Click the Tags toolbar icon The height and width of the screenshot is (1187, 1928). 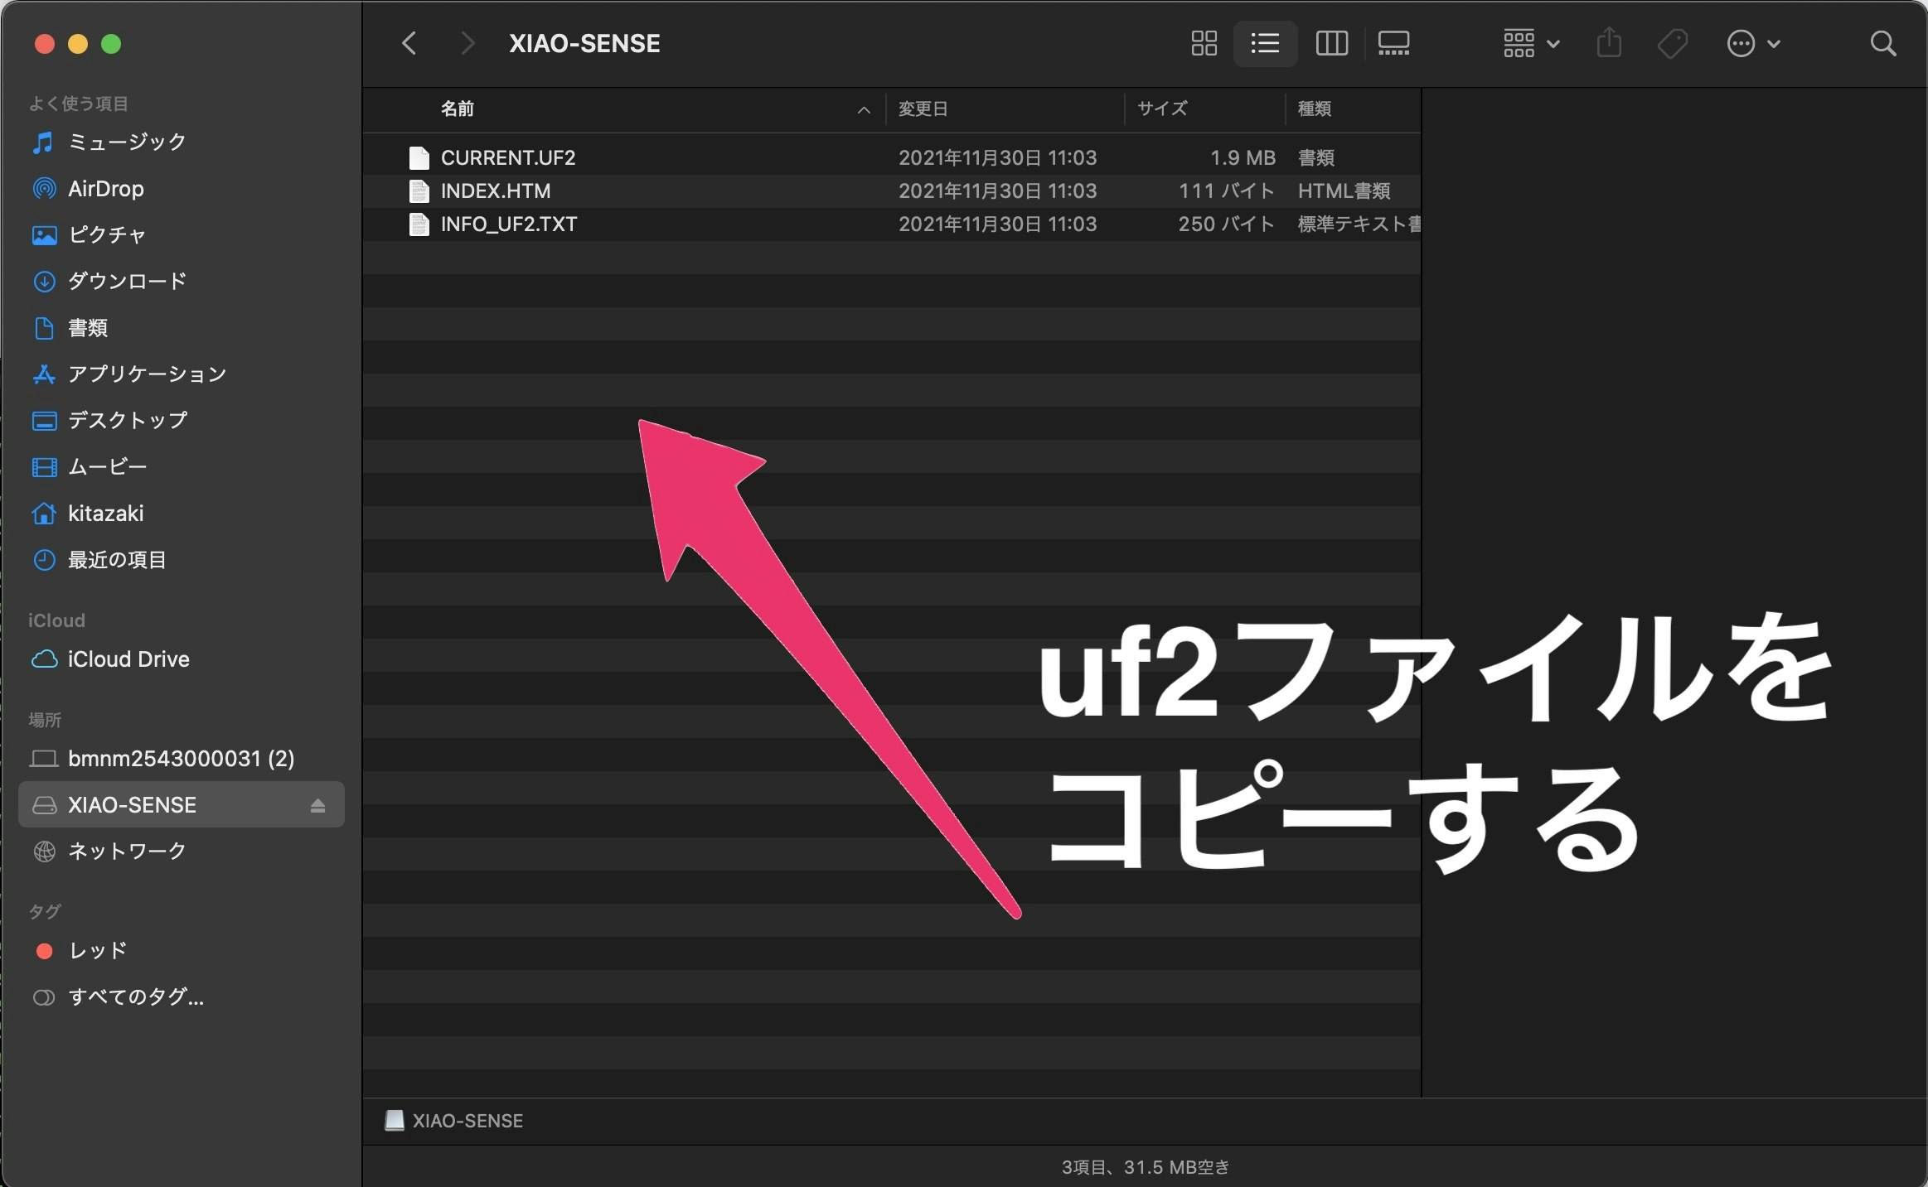click(1672, 43)
